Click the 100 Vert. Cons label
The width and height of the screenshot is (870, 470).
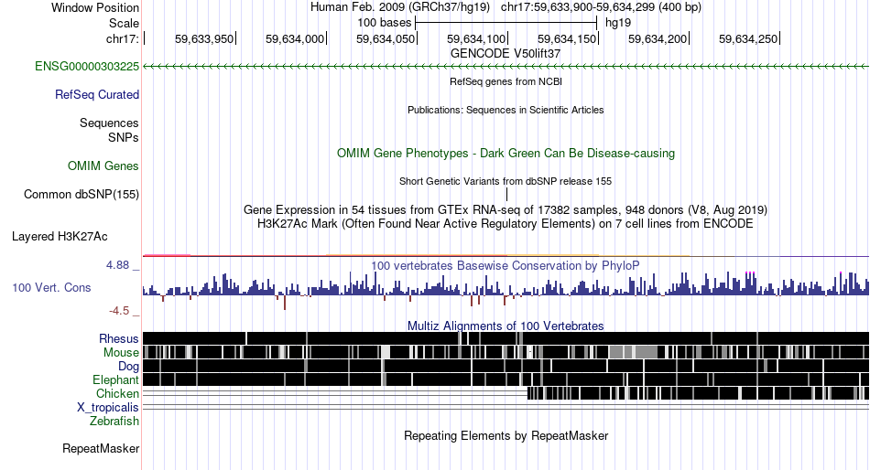point(51,288)
